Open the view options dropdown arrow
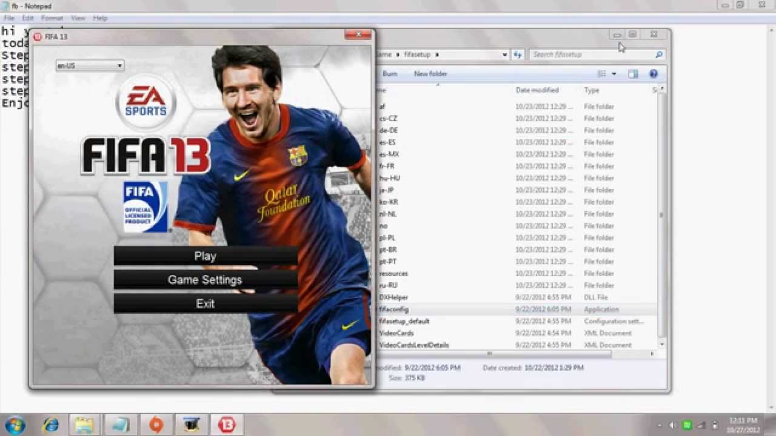Screen dimensions: 776x436 (614, 74)
